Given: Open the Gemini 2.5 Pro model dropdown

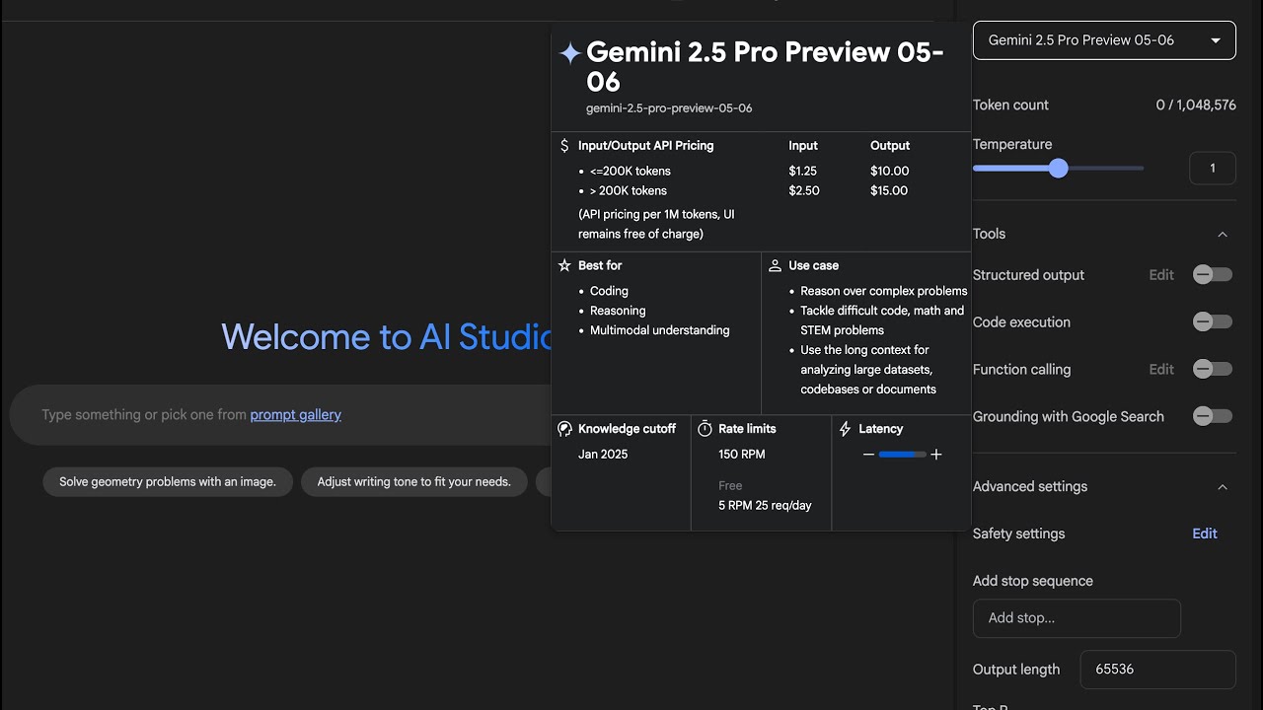Looking at the screenshot, I should 1104,40.
